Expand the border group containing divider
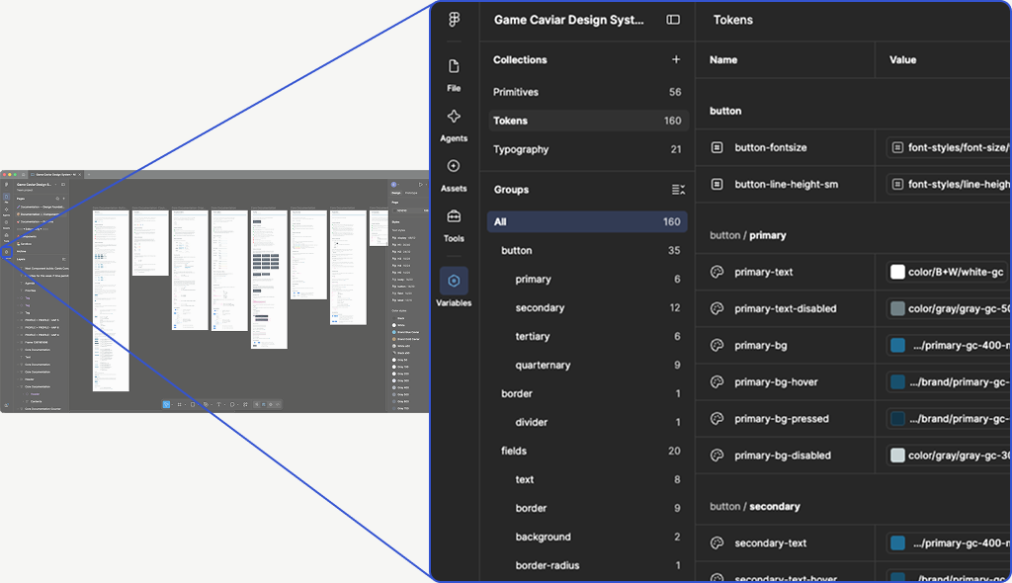This screenshot has height=583, width=1012. [587, 393]
